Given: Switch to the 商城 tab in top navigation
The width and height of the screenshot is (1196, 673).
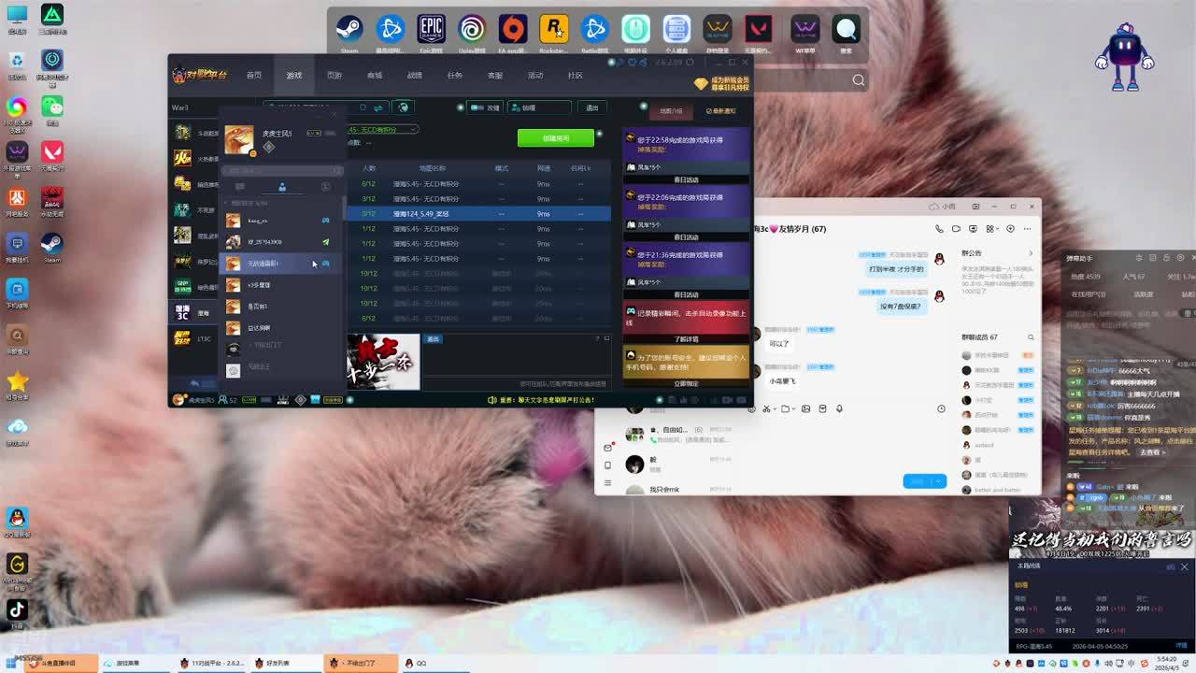Looking at the screenshot, I should pos(375,76).
